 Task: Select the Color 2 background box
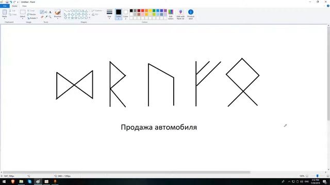pyautogui.click(x=126, y=14)
